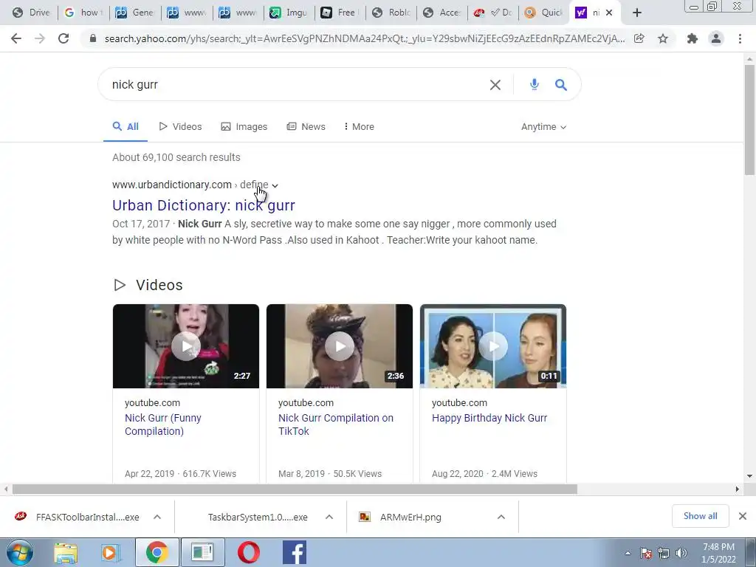View site lock security info
756x567 pixels.
[x=92, y=38]
